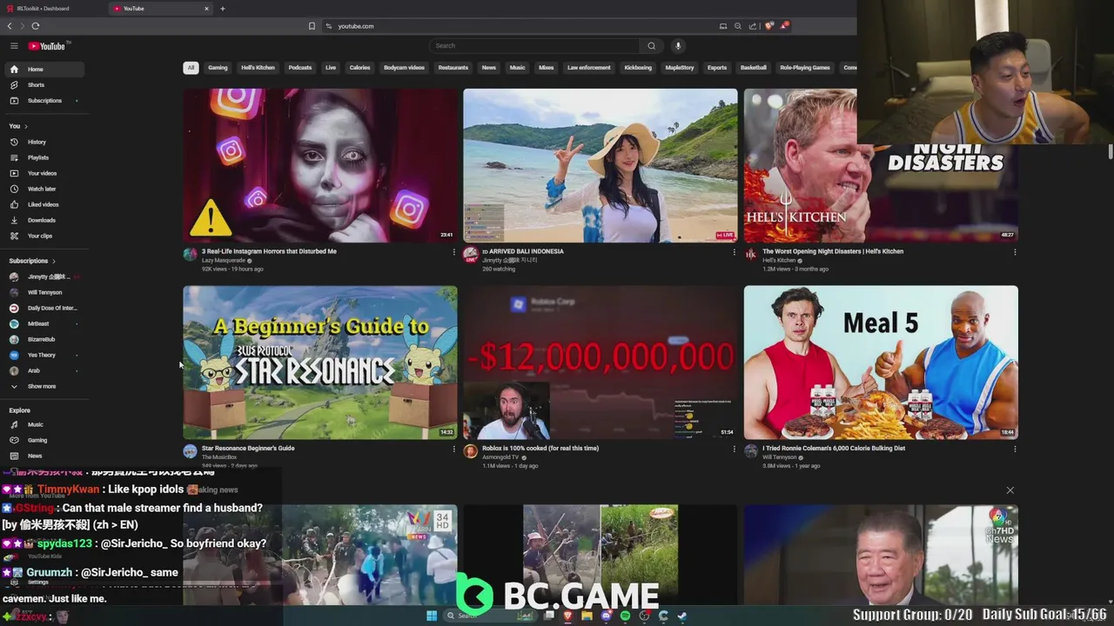
Task: Open options menu for Instagram Horrors video
Action: (453, 252)
